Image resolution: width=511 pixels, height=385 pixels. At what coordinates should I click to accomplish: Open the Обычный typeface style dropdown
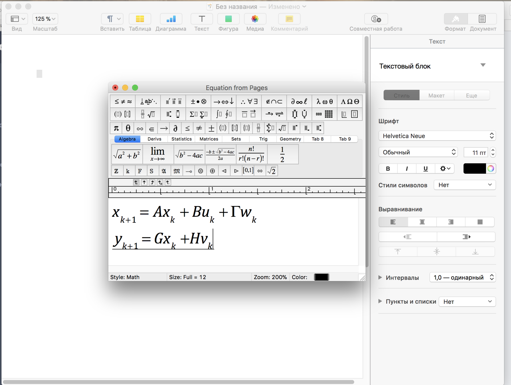pyautogui.click(x=418, y=152)
